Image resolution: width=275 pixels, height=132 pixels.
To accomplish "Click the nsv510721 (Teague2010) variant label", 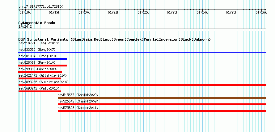I will click(39, 43).
